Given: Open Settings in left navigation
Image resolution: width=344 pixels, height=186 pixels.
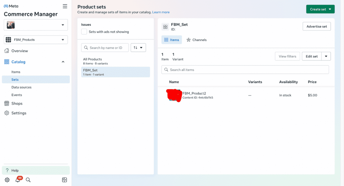Looking at the screenshot, I should coord(19,113).
